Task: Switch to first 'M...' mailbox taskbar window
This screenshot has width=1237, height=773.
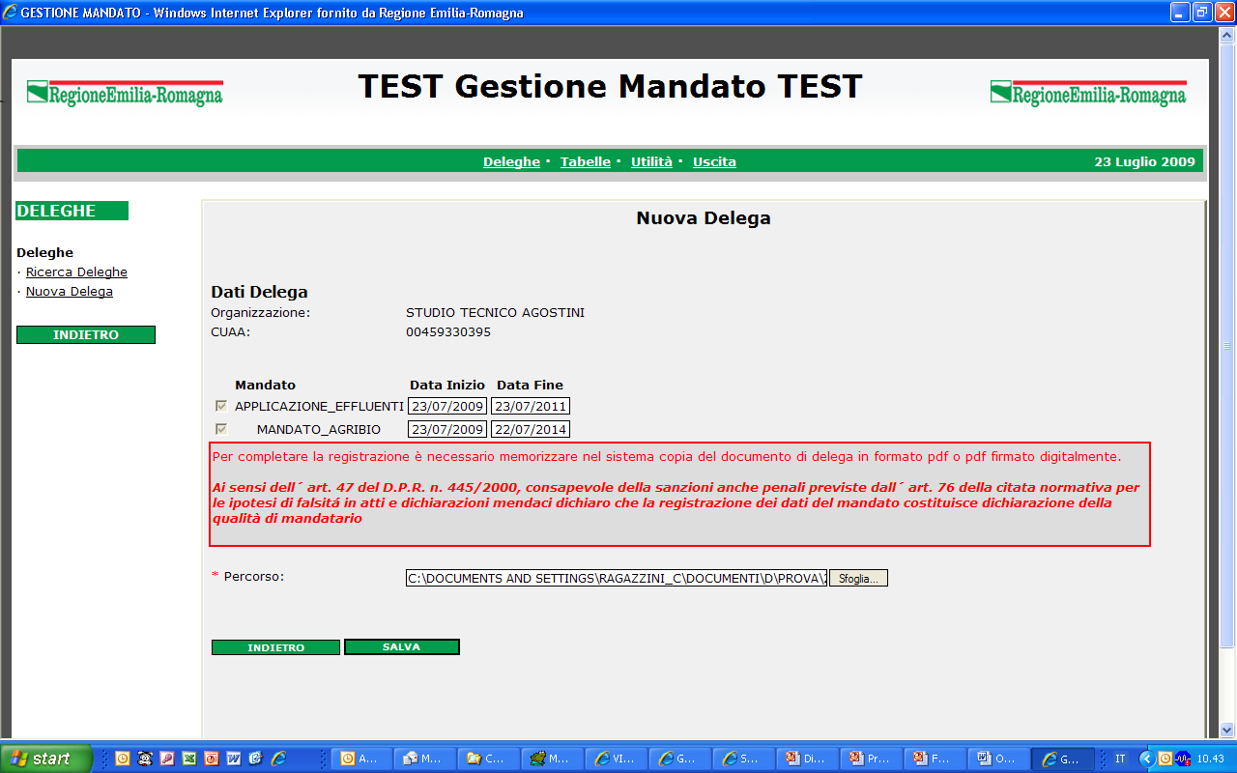Action: [x=426, y=759]
